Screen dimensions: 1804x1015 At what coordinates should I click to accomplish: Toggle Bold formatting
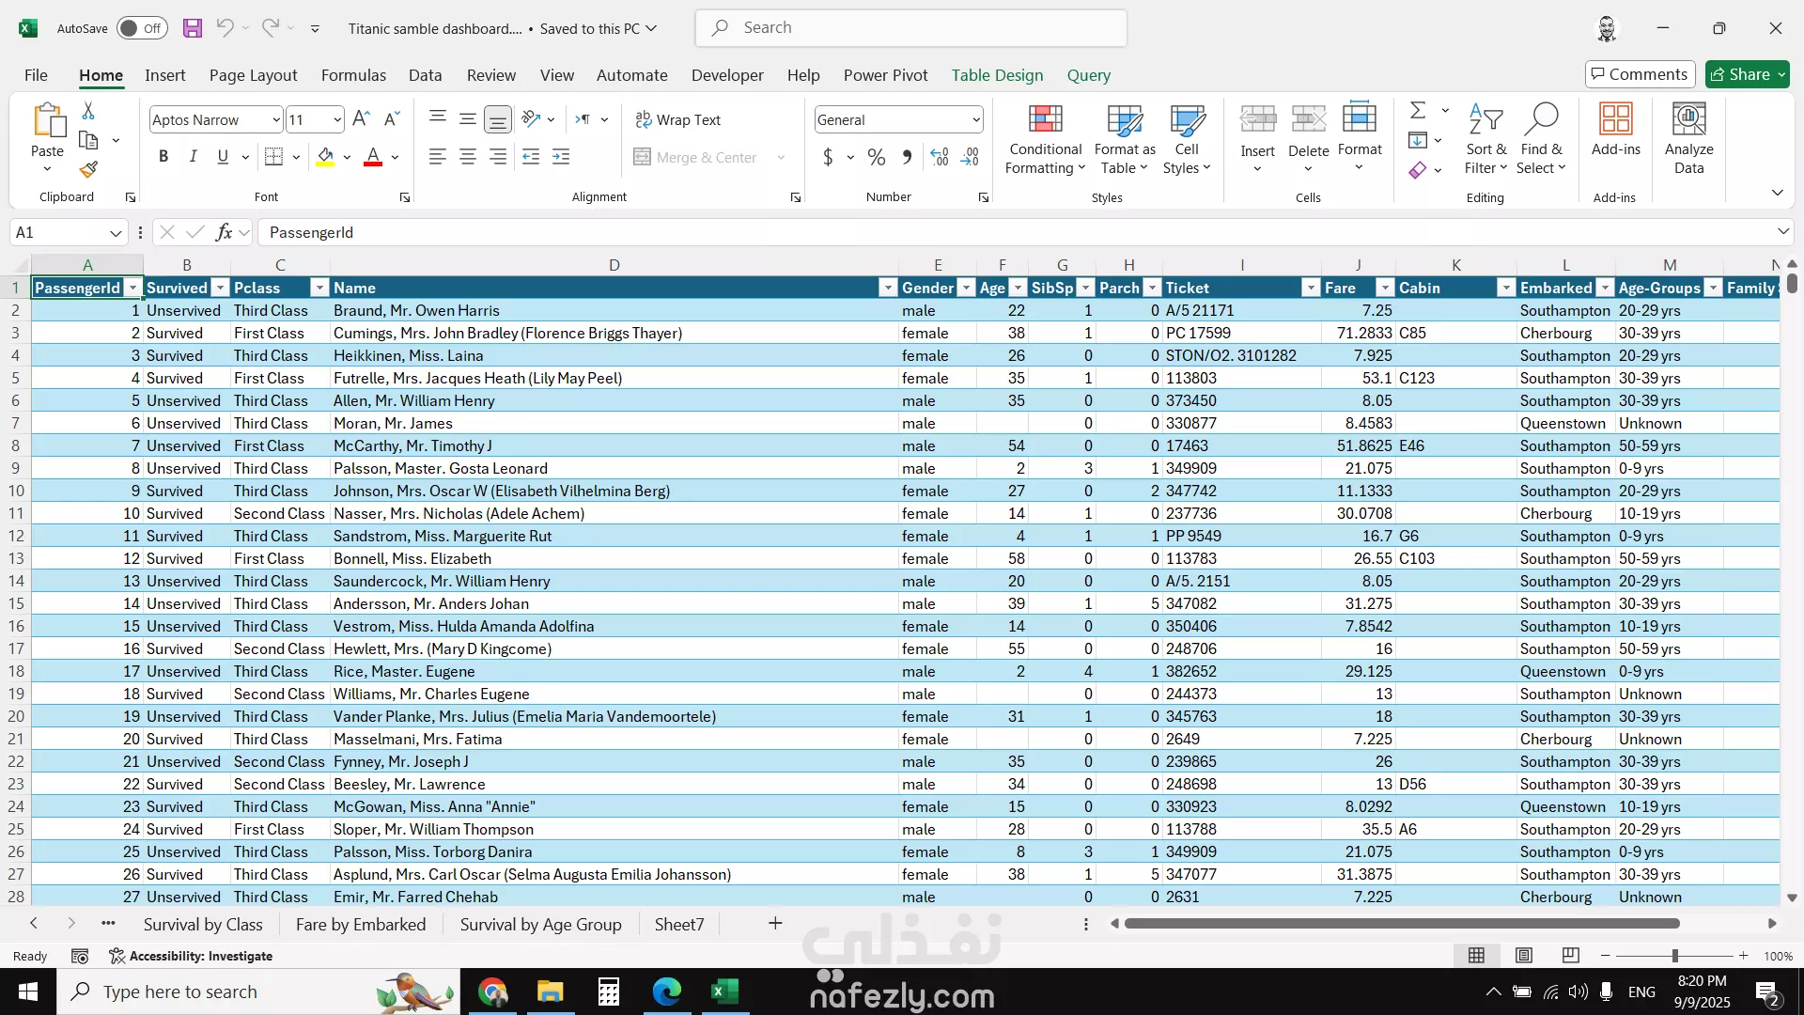tap(163, 157)
